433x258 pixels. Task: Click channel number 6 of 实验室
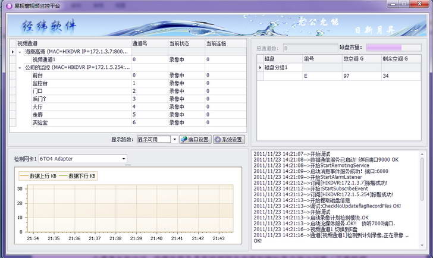point(134,122)
